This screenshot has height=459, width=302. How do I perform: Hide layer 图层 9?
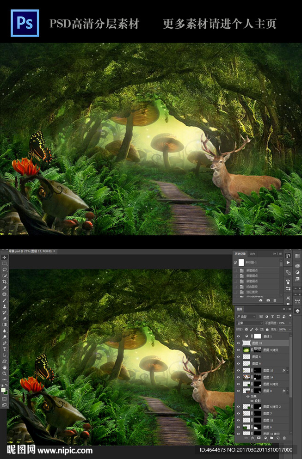tap(238, 364)
